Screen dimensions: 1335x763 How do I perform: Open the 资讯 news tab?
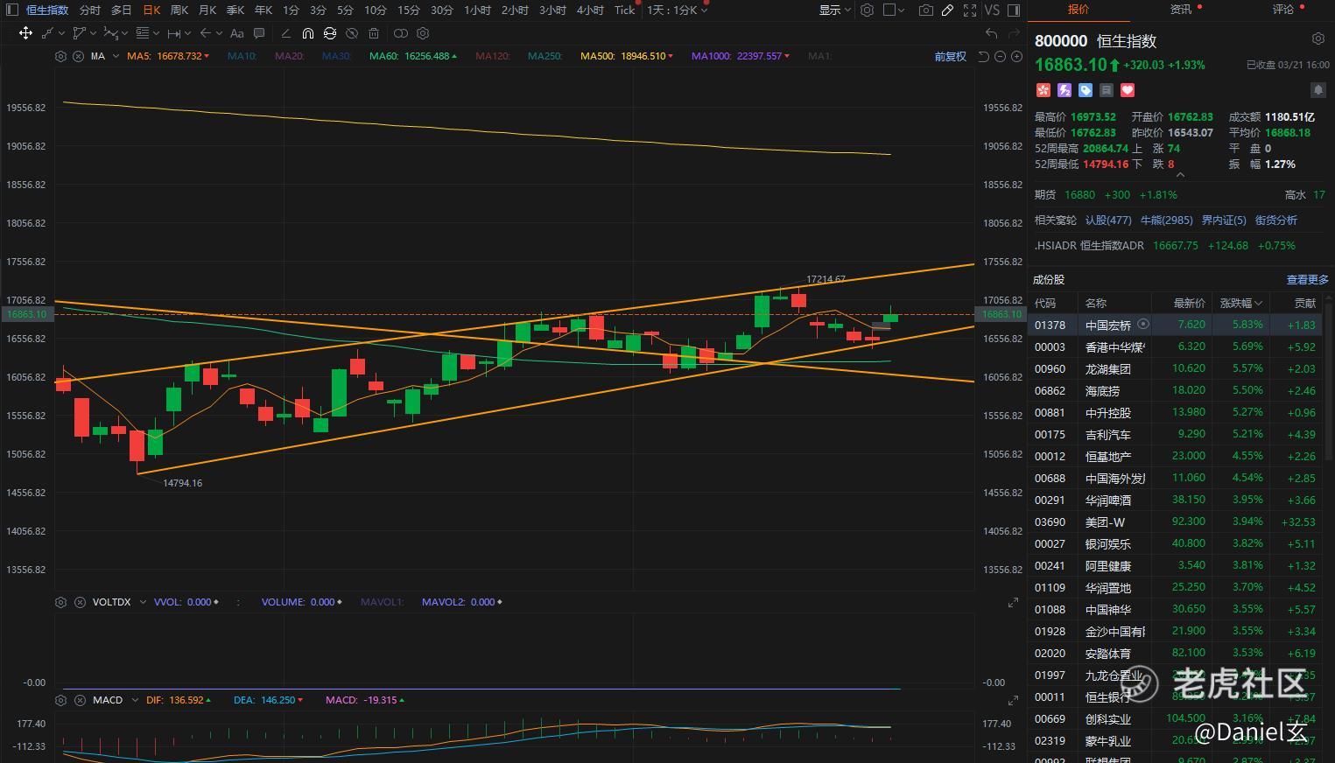coord(1181,10)
